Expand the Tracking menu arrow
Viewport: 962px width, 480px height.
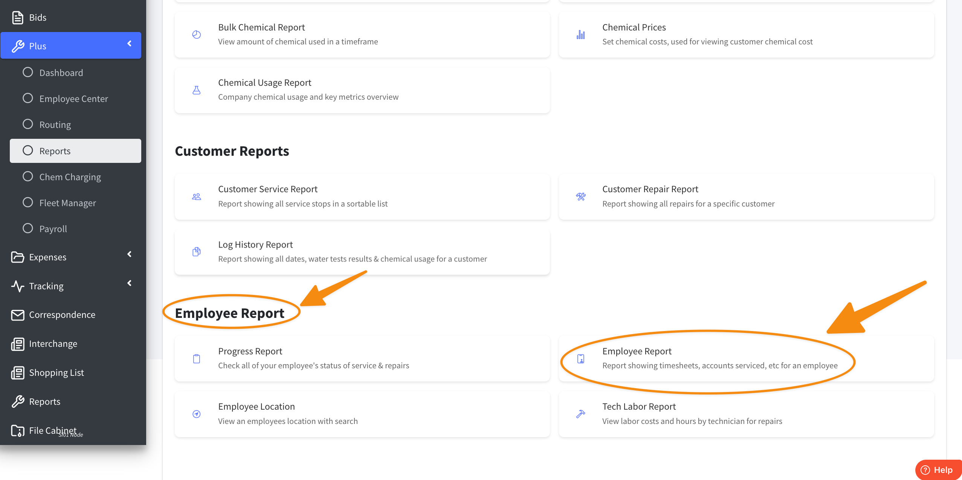click(129, 284)
